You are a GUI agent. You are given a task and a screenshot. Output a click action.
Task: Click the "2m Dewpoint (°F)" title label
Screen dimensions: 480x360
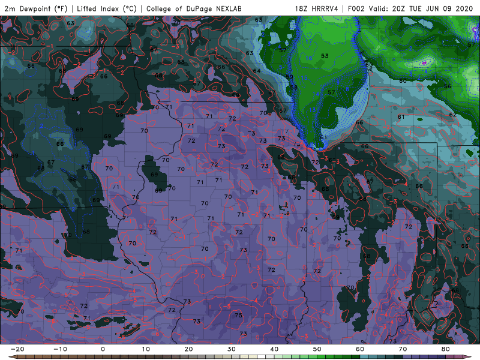coord(36,8)
